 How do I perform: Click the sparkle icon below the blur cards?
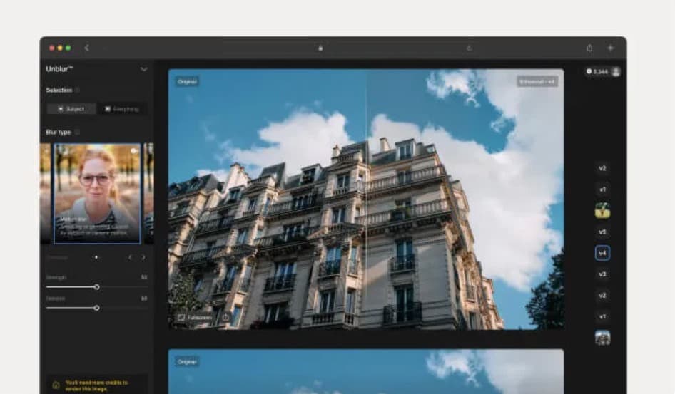pyautogui.click(x=96, y=257)
